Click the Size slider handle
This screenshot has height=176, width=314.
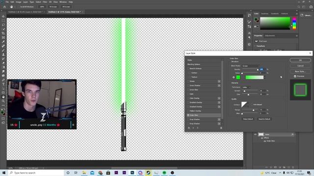click(248, 94)
